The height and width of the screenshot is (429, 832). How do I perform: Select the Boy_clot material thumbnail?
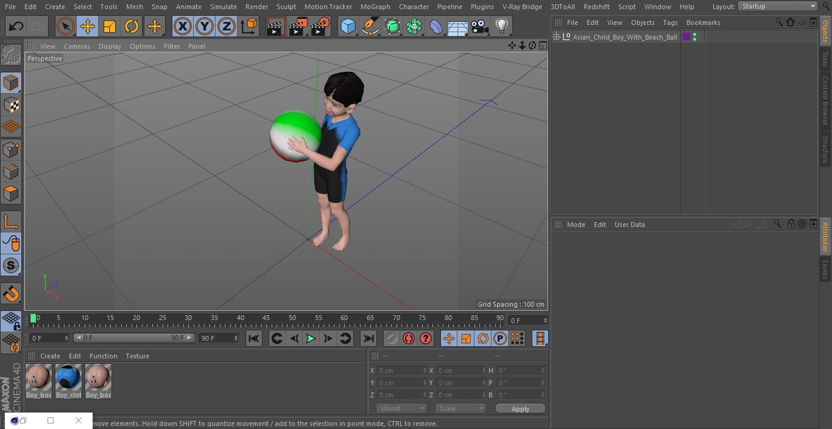(x=68, y=381)
